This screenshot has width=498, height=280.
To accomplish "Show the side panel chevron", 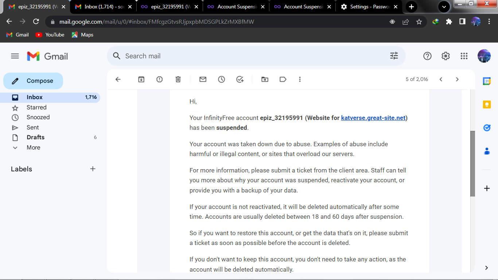I will tap(486, 268).
